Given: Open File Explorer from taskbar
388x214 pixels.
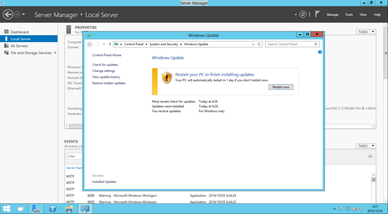Looking at the screenshot, I should (69, 209).
